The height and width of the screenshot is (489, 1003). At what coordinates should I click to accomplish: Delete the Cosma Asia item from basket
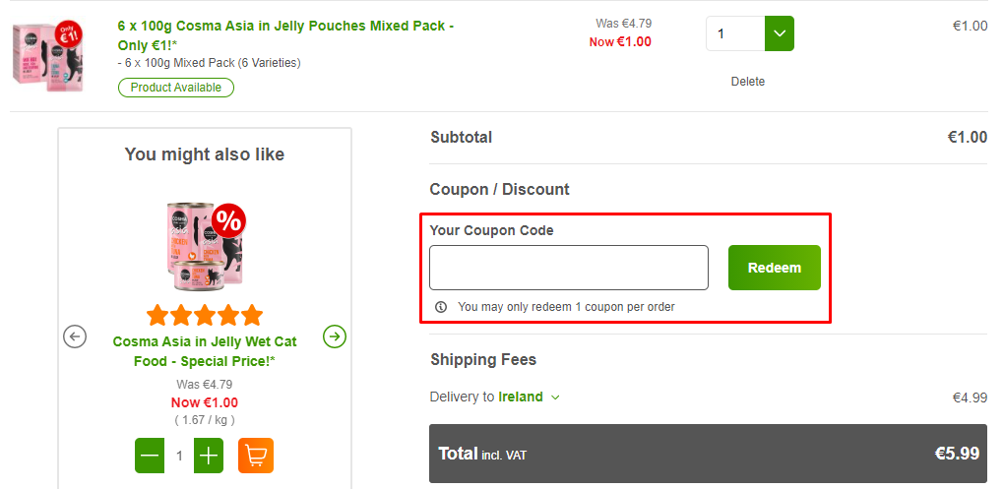coord(748,82)
